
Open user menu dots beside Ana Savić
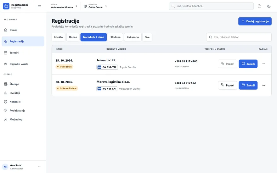pyautogui.click(x=40, y=167)
